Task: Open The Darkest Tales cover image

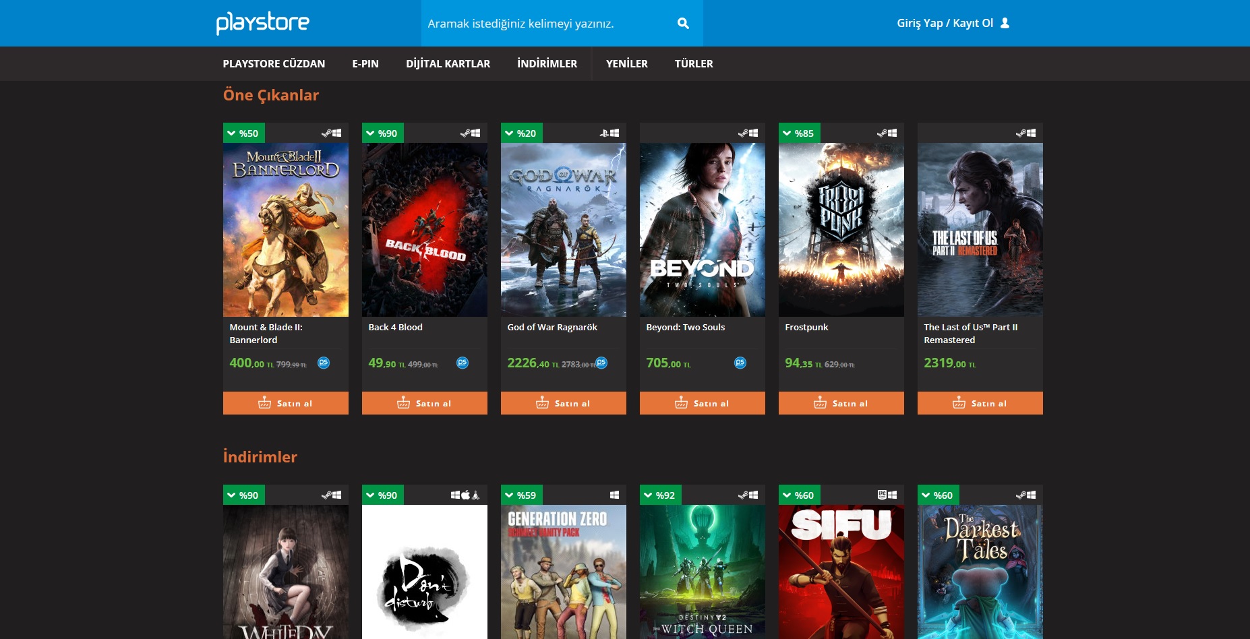Action: 980,572
